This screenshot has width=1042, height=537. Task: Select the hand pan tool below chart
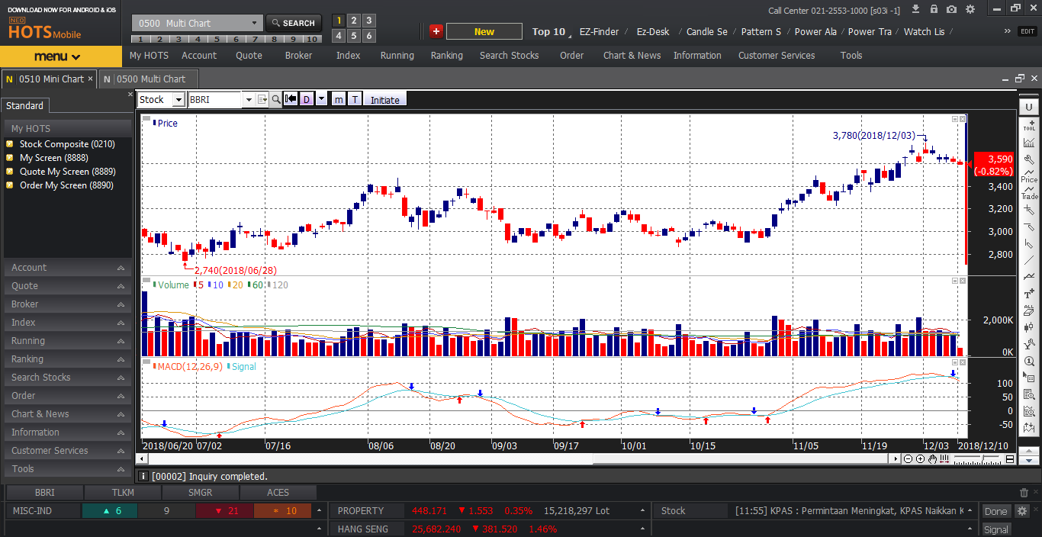pyautogui.click(x=932, y=459)
